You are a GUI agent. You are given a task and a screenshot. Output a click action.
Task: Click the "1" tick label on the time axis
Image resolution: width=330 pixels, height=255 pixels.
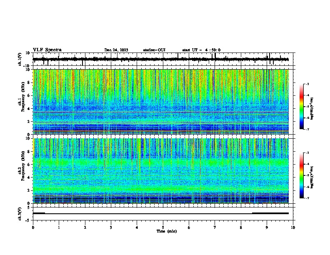pos(59,227)
